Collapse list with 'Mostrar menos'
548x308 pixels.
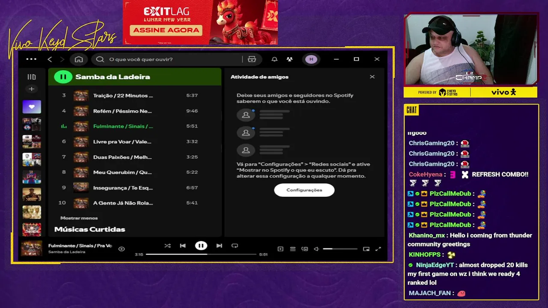(79, 218)
